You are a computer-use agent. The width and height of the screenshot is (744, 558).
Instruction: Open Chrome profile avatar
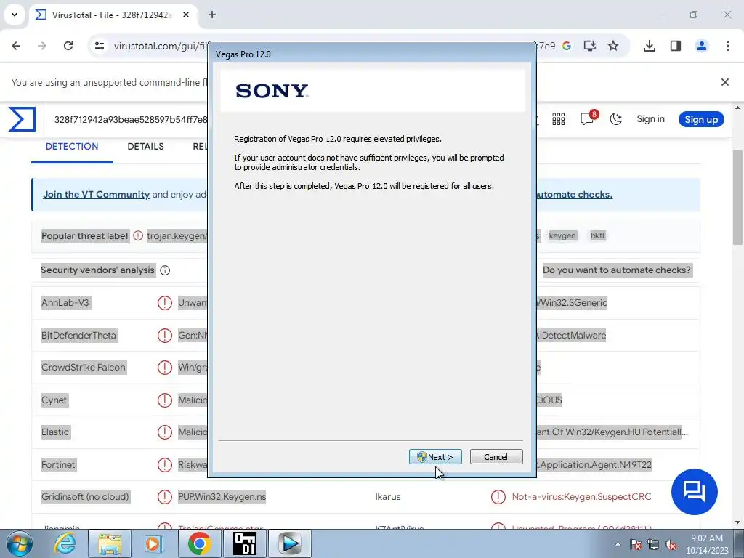(x=701, y=46)
